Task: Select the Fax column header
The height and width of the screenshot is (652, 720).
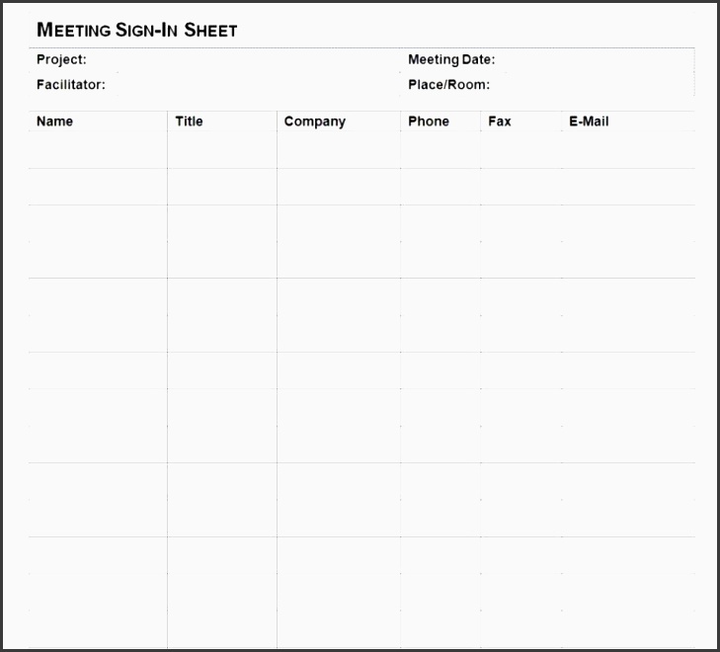Action: 500,122
